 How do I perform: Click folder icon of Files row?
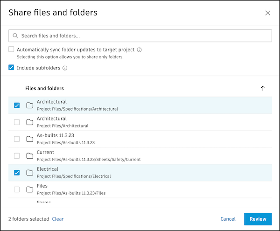[x=30, y=189]
